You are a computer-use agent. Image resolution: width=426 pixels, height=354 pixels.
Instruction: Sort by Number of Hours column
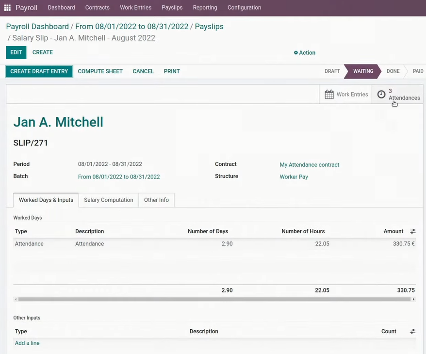pos(303,231)
